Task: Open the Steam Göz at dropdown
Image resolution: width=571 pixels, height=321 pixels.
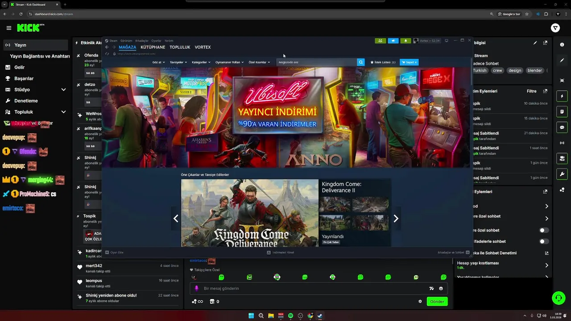Action: (x=158, y=62)
